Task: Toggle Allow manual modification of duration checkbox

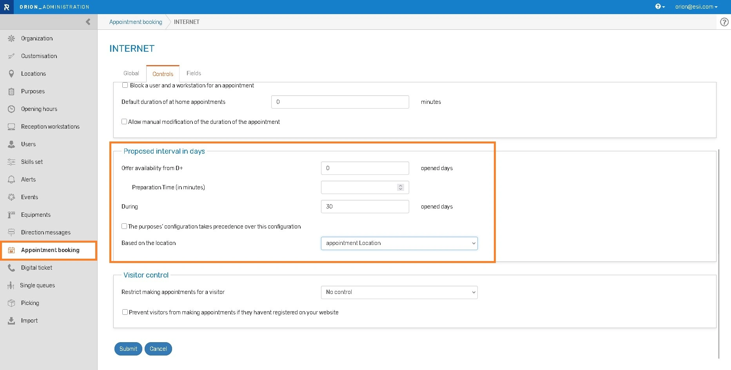Action: [124, 122]
